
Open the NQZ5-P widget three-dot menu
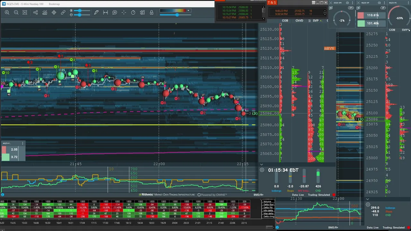pyautogui.click(x=22, y=143)
